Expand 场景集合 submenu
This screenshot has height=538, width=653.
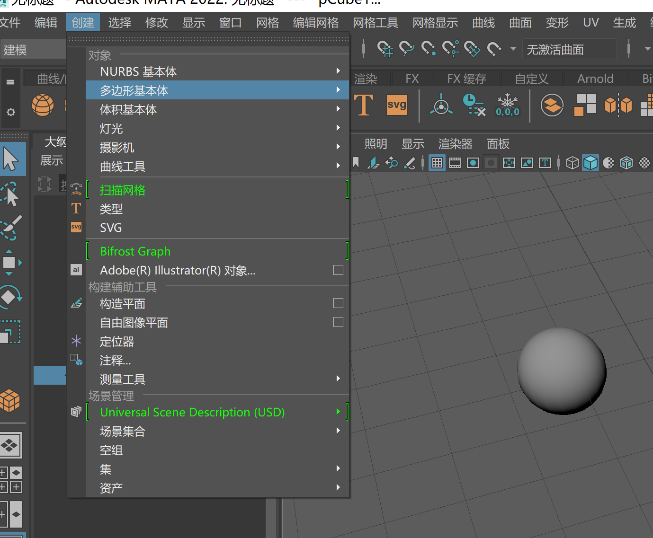click(217, 431)
